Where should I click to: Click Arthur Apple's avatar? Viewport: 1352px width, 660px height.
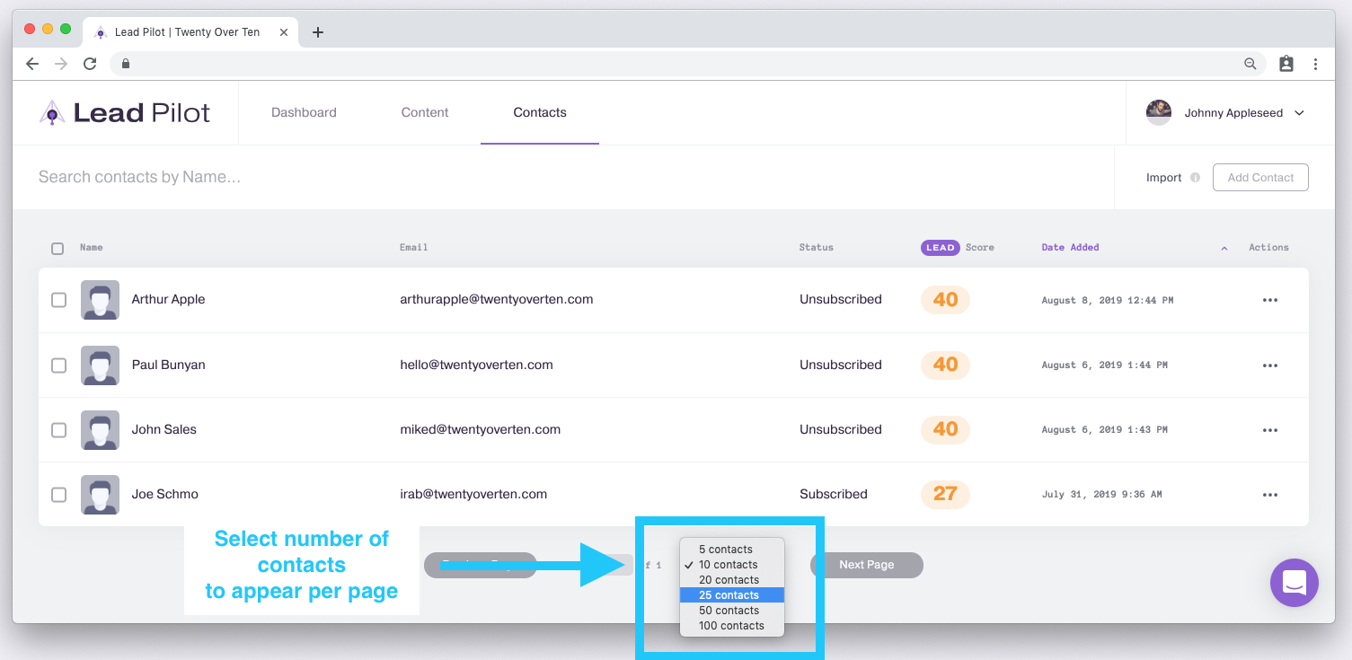[x=100, y=300]
